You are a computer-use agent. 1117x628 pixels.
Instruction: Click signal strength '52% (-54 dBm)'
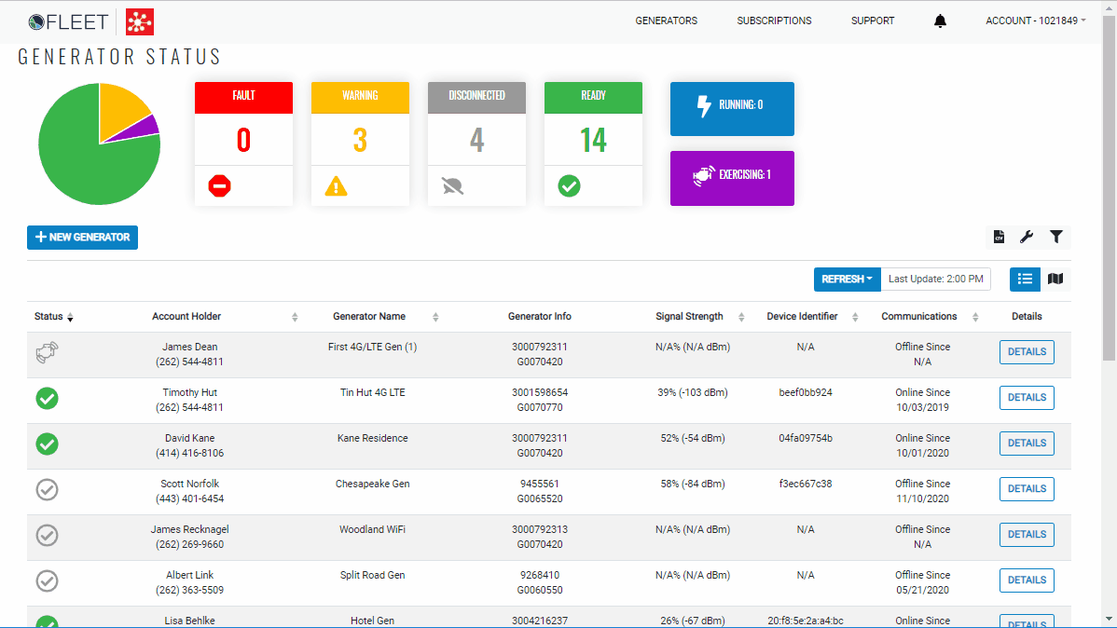(x=693, y=439)
